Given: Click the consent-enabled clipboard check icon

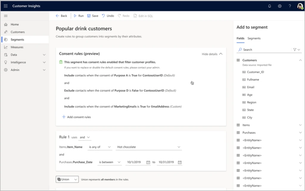Looking at the screenshot, I should 61,62.
